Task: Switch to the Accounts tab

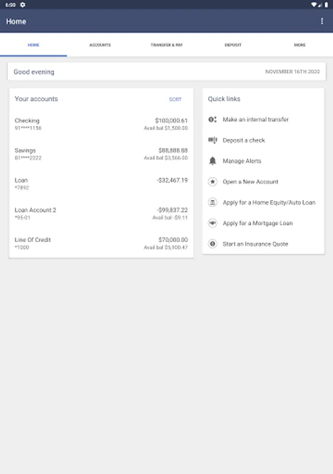Action: coord(100,45)
